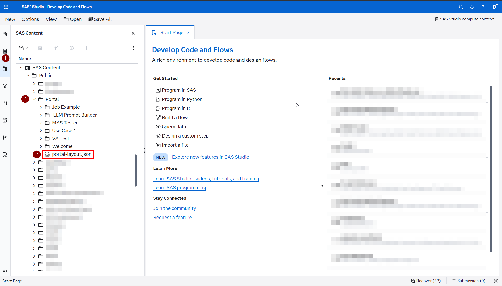Expand the Use Case 1 folder

coord(41,131)
